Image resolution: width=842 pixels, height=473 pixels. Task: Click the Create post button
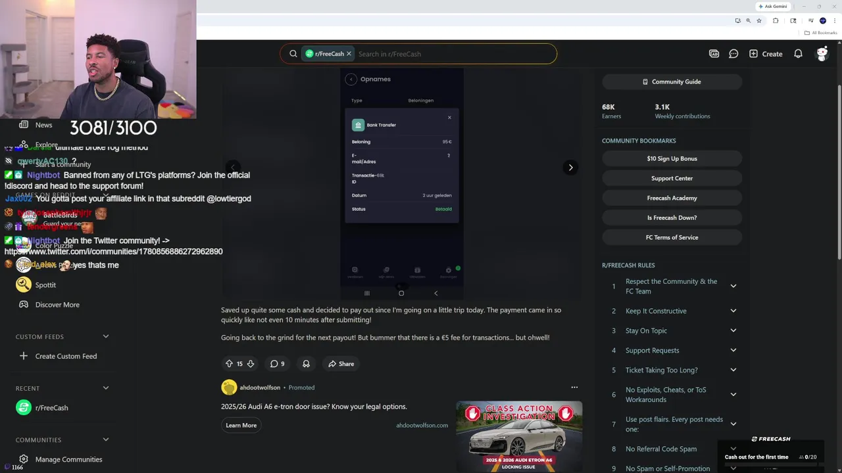click(766, 54)
